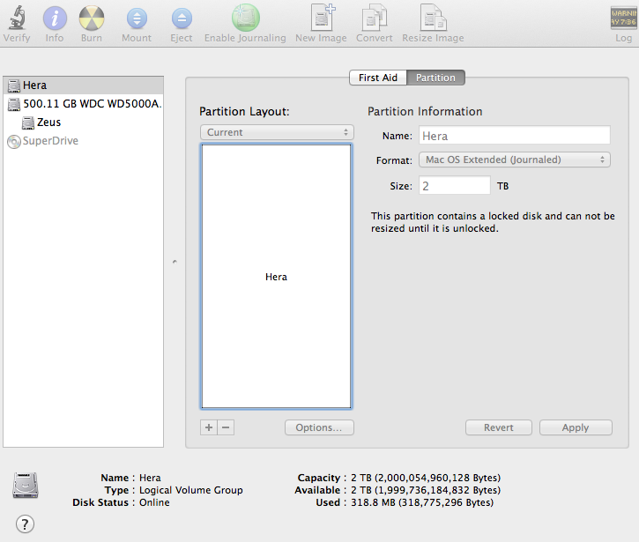639x542 pixels.
Task: Click the Apply button
Action: pyautogui.click(x=576, y=427)
